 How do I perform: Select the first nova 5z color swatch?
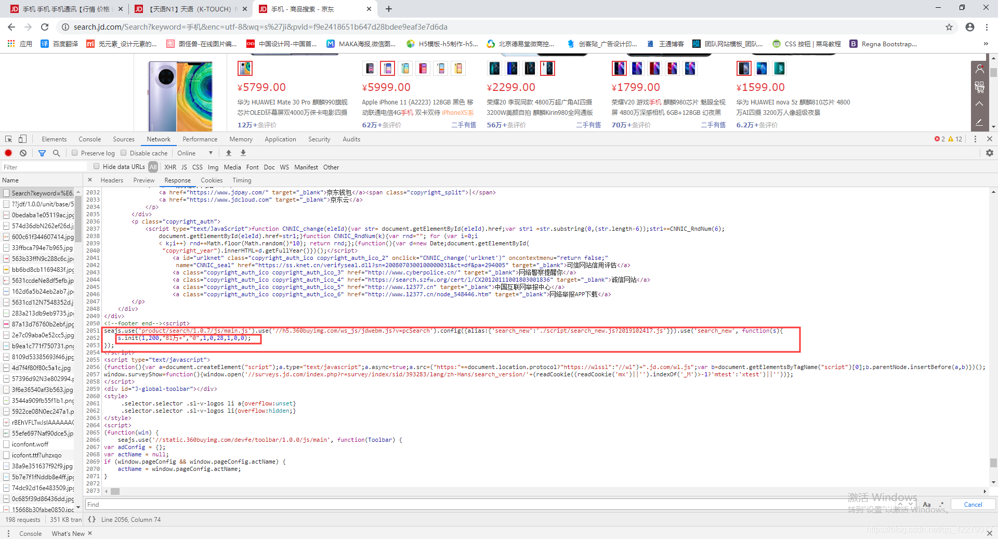pos(744,68)
